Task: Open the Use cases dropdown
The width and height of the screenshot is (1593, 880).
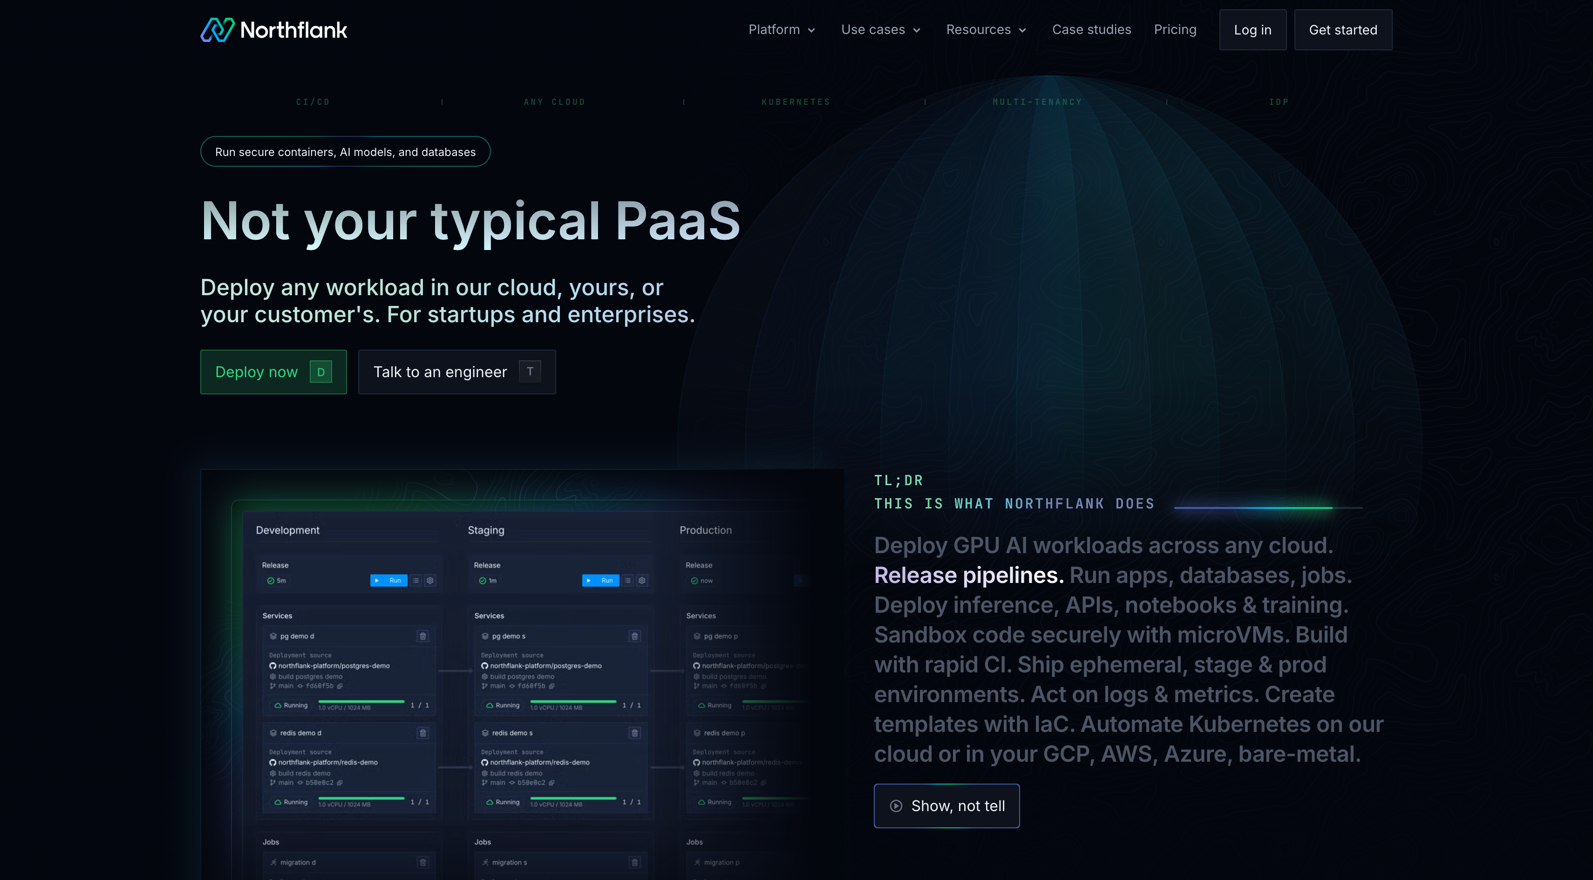Action: 881,30
